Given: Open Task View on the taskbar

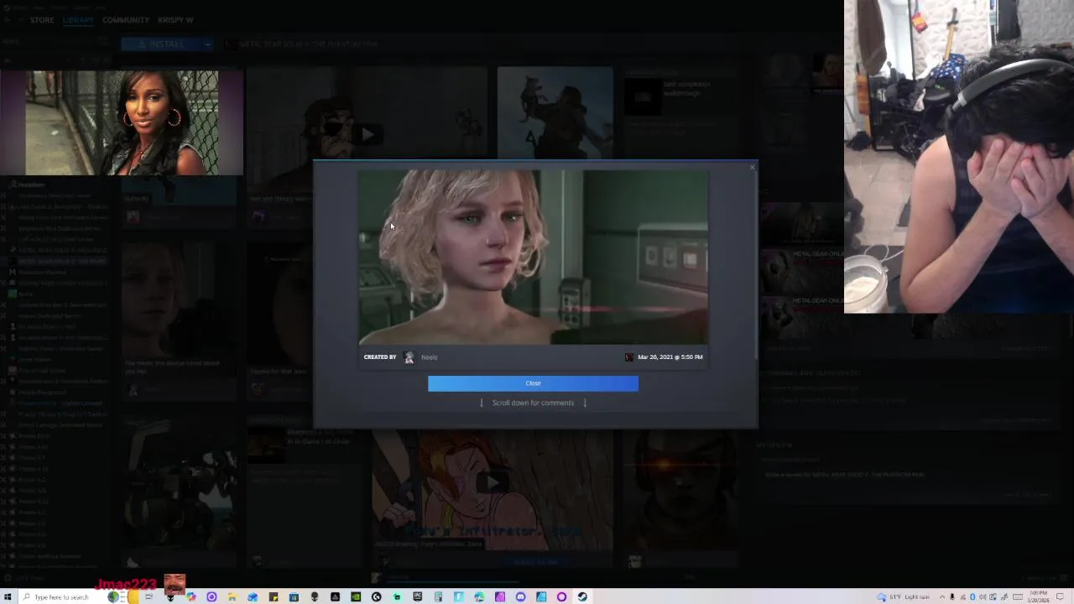Looking at the screenshot, I should click(x=150, y=596).
